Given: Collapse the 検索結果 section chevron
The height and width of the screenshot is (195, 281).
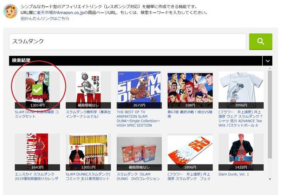Looking at the screenshot, I should click(x=268, y=61).
